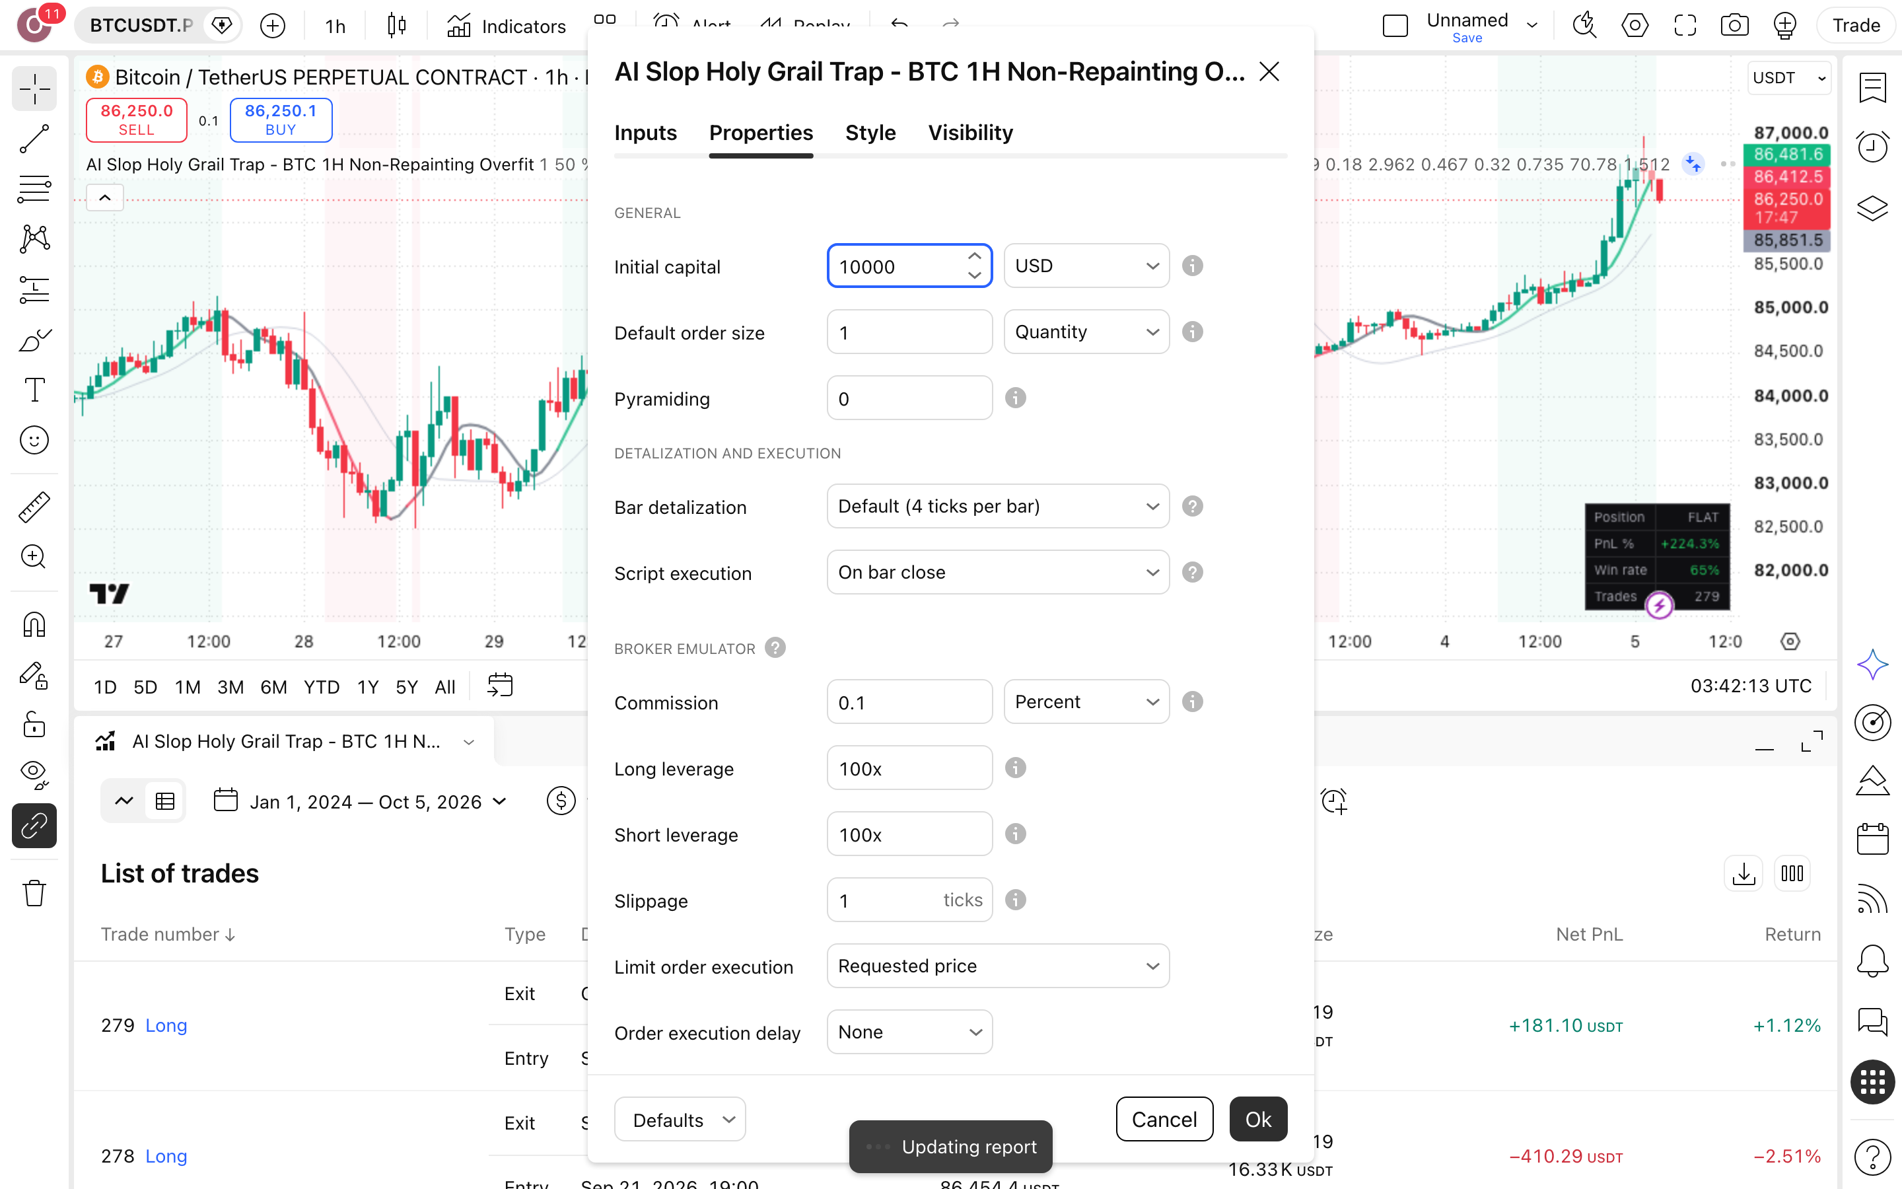Open the Defaults dropdown button
Image resolution: width=1902 pixels, height=1189 pixels.
(680, 1119)
